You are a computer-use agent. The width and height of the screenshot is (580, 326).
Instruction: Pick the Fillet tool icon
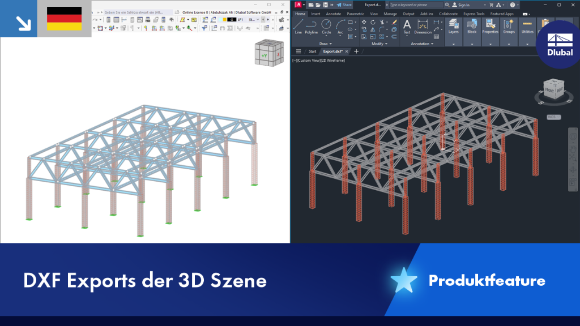click(382, 29)
